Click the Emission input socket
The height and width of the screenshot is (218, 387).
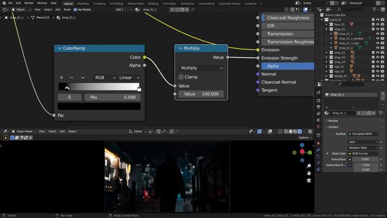click(258, 50)
